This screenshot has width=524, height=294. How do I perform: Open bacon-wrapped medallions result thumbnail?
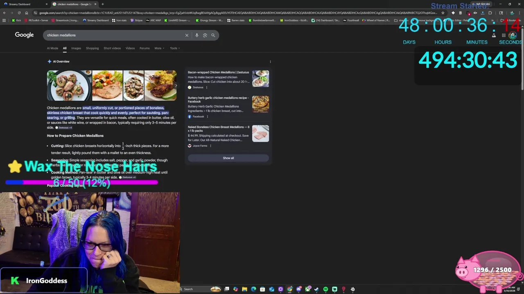(x=260, y=78)
